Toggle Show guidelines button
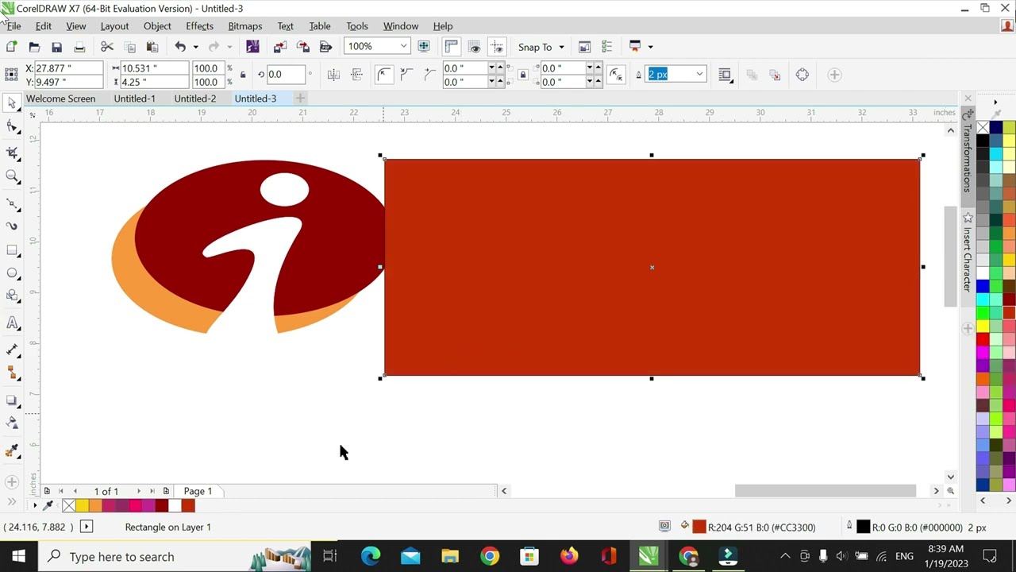The image size is (1016, 572). 497,47
